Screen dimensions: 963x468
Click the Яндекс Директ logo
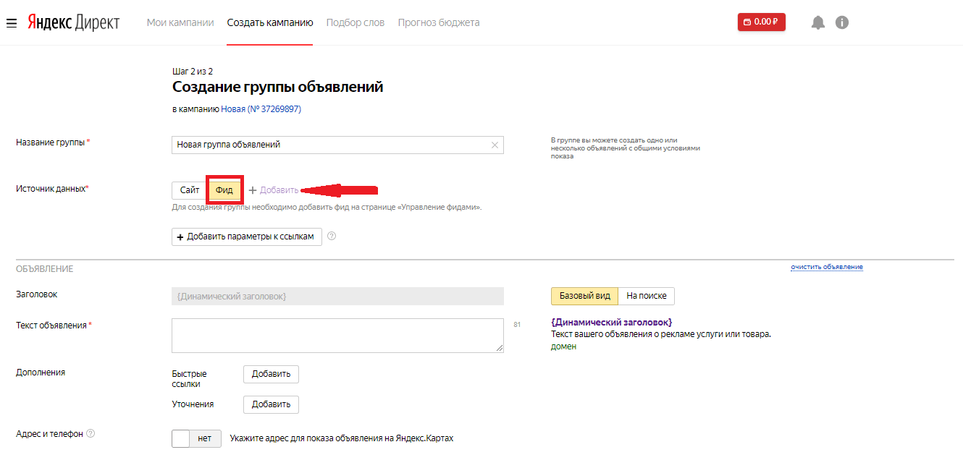click(x=73, y=22)
